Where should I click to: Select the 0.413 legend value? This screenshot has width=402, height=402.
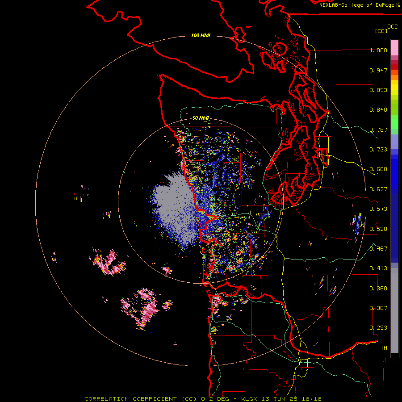click(378, 268)
